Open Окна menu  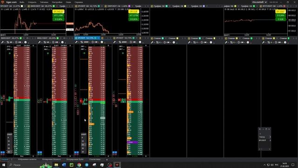pyautogui.click(x=68, y=2)
